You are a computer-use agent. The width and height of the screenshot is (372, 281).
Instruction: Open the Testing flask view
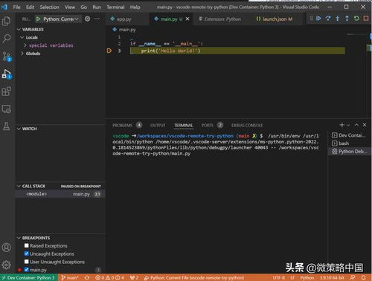[6, 126]
